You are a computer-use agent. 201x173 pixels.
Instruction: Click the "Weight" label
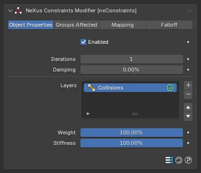(67, 132)
